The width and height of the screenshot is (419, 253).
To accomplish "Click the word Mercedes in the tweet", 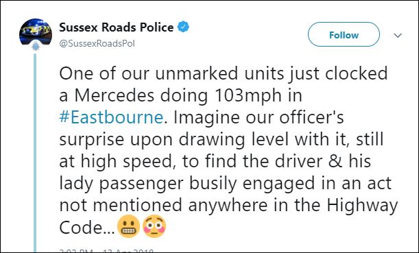I will (x=115, y=95).
